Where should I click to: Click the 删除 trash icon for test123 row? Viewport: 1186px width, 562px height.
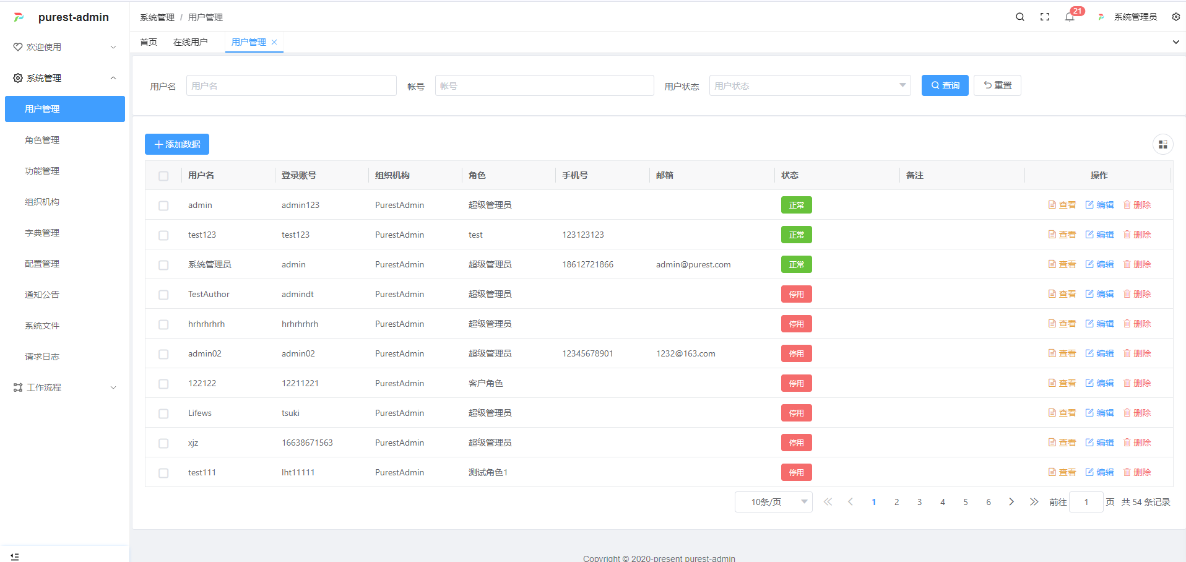click(x=1127, y=235)
